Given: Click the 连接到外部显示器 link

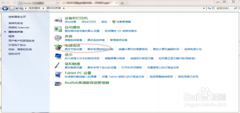Looking at the screenshot, I should click(x=142, y=58).
